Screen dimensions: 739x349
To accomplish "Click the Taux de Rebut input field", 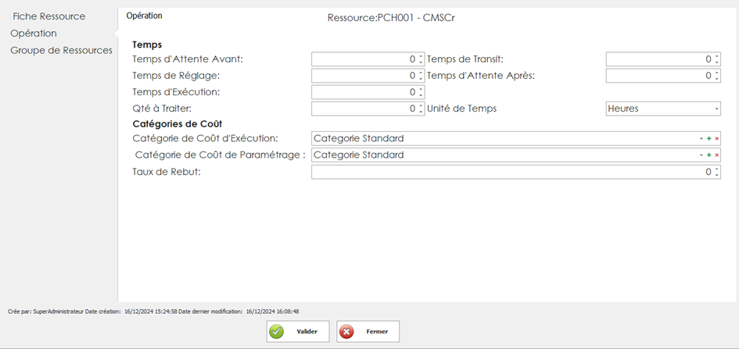I will tap(508, 172).
